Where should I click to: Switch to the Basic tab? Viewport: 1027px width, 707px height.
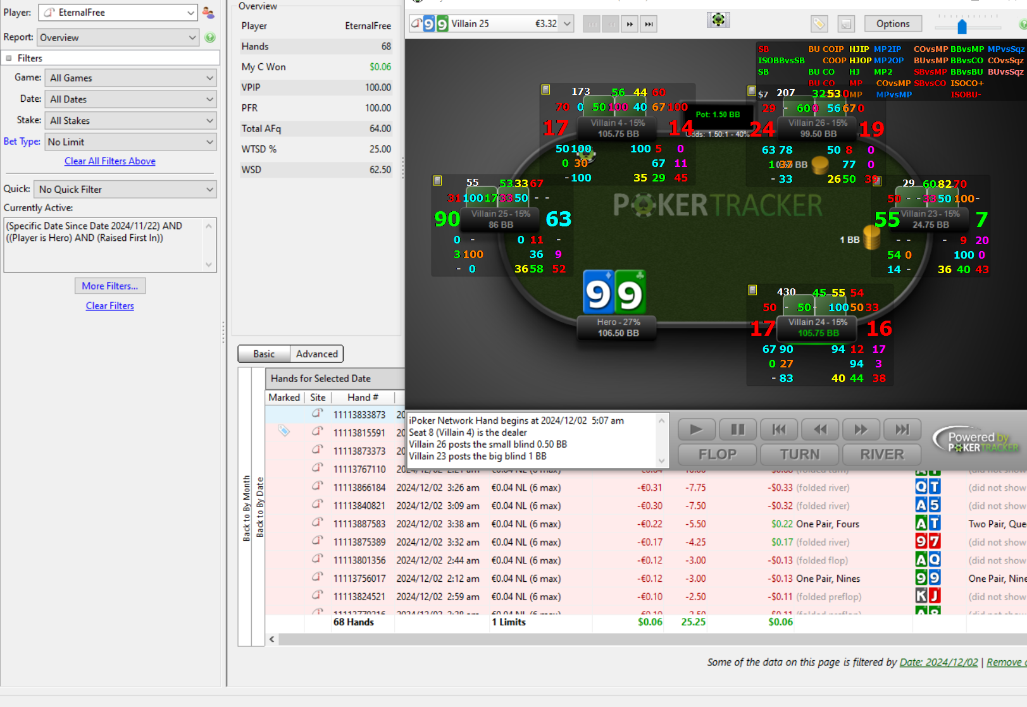264,354
